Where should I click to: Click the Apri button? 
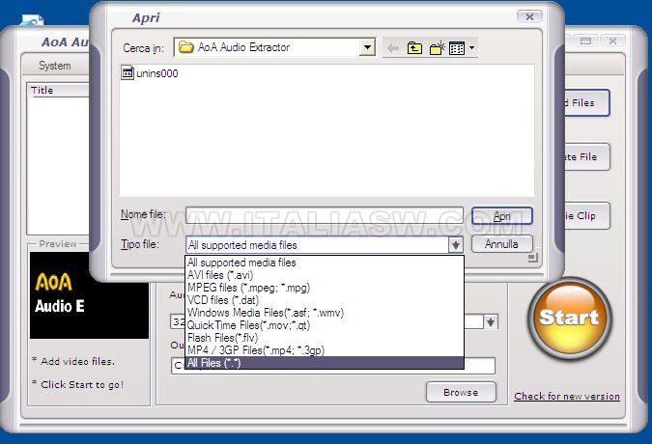click(502, 216)
